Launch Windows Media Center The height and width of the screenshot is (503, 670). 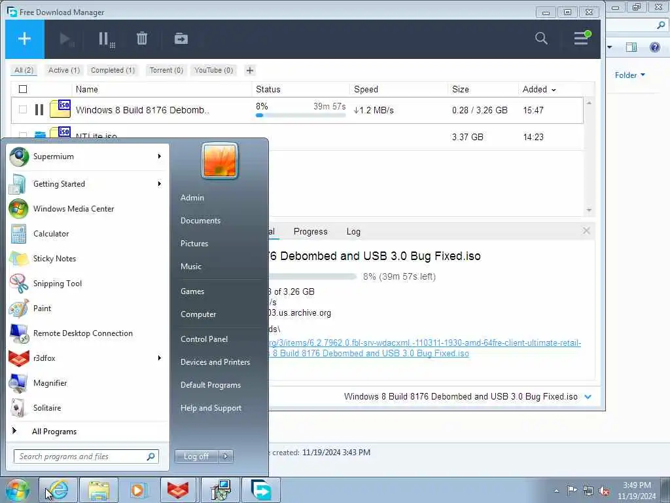click(88, 209)
